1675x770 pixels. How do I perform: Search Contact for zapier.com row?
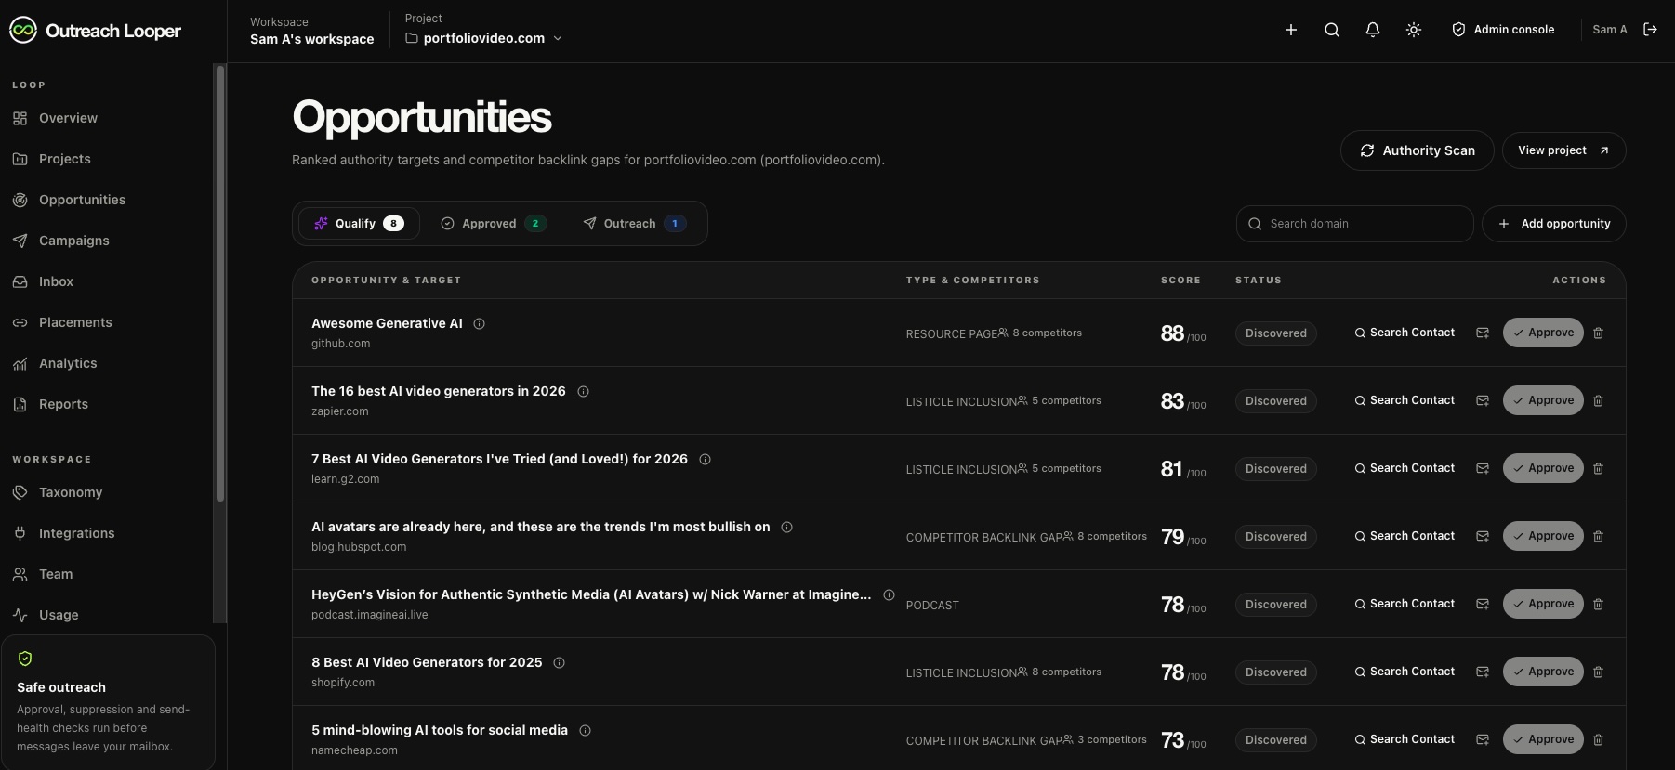1405,400
